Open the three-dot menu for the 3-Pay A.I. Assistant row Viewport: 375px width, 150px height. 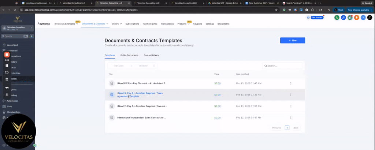pyautogui.click(x=291, y=95)
